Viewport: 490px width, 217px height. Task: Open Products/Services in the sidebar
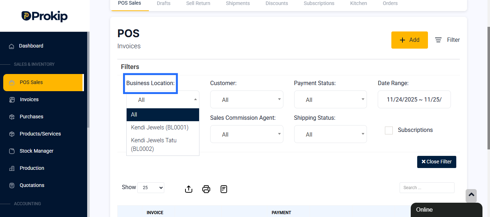(x=40, y=134)
